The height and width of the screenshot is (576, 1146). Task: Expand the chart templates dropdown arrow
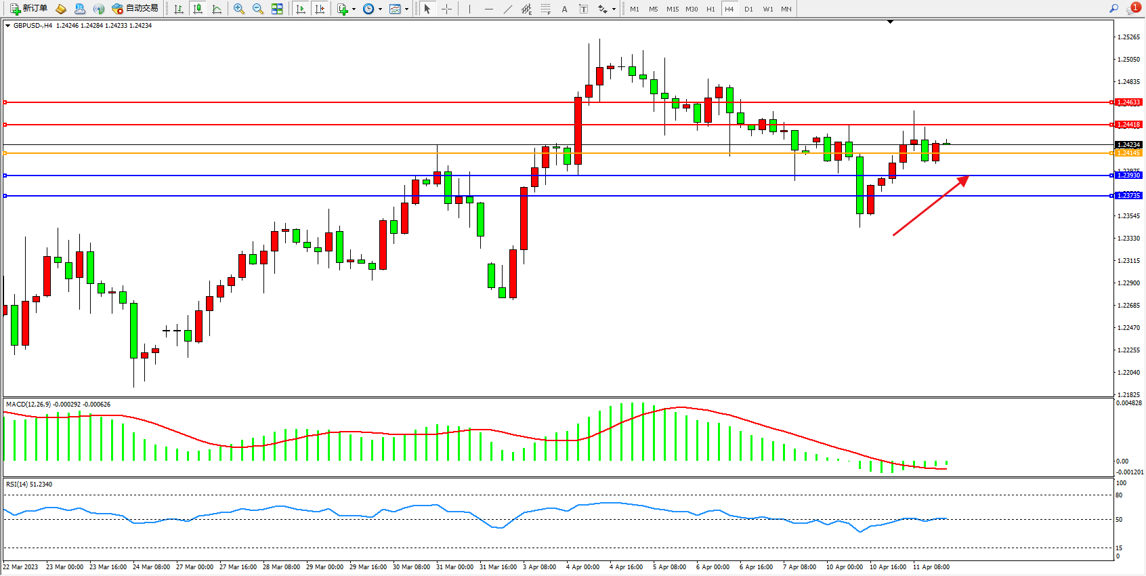point(406,9)
